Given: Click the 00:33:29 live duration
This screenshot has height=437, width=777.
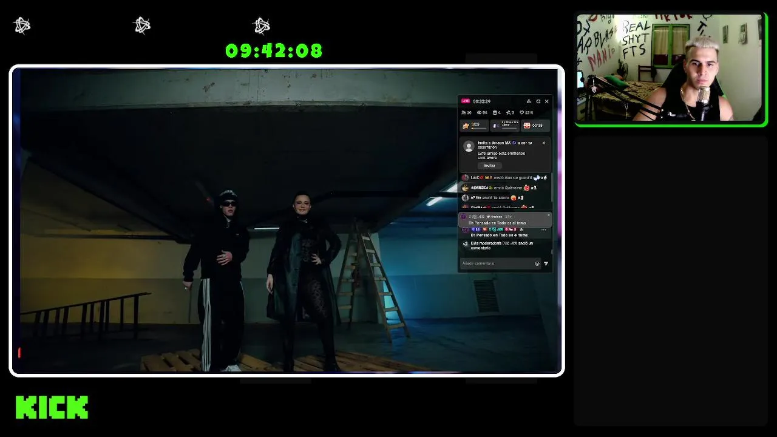Looking at the screenshot, I should click(x=482, y=101).
